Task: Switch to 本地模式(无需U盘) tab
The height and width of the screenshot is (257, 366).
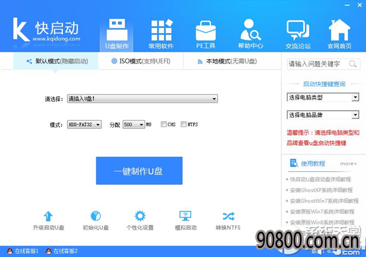Action: click(x=227, y=61)
